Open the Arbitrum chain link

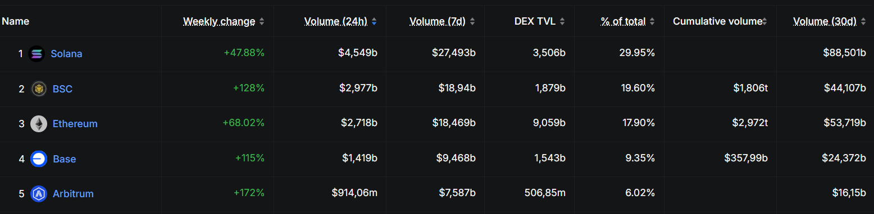[73, 194]
